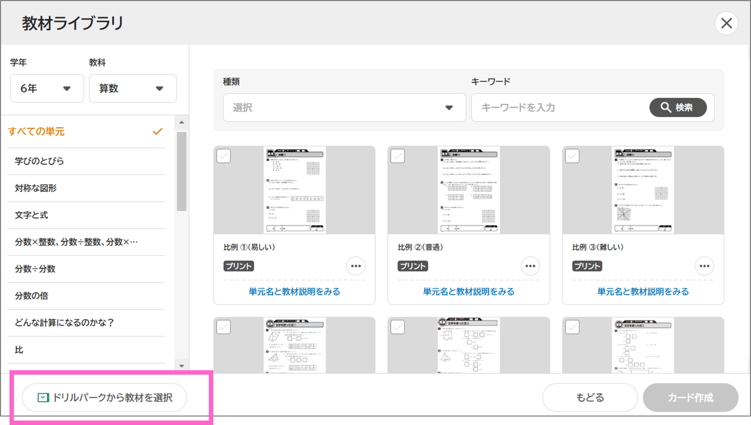
Task: Check the 比例 ①(易しい) card checkbox
Action: tap(224, 156)
